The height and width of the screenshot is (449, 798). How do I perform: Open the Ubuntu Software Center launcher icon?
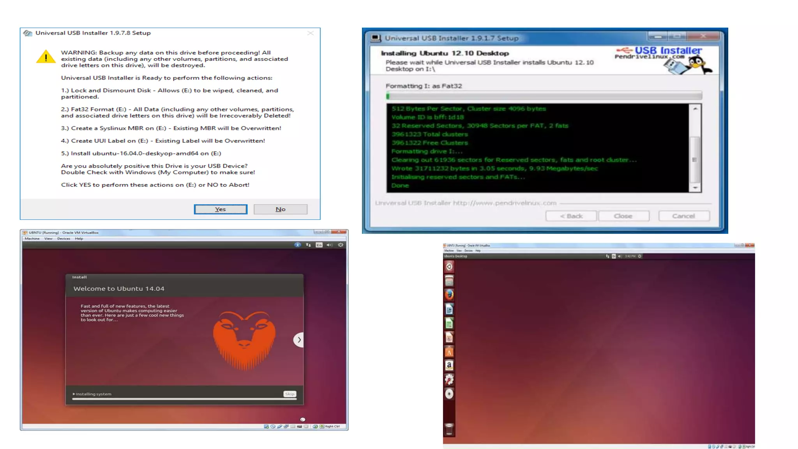click(449, 352)
